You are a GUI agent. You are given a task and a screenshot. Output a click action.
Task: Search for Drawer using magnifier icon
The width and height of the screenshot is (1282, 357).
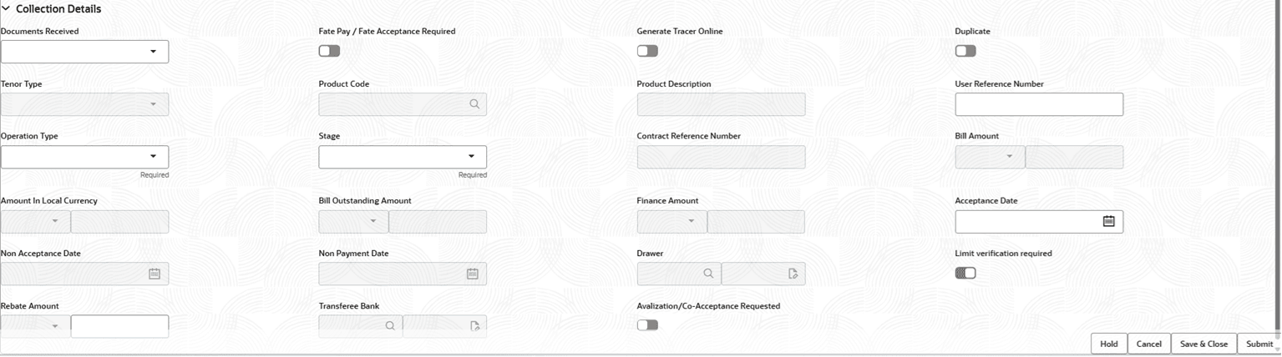[x=707, y=274]
